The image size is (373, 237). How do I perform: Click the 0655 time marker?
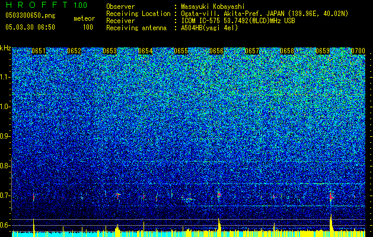tap(181, 51)
